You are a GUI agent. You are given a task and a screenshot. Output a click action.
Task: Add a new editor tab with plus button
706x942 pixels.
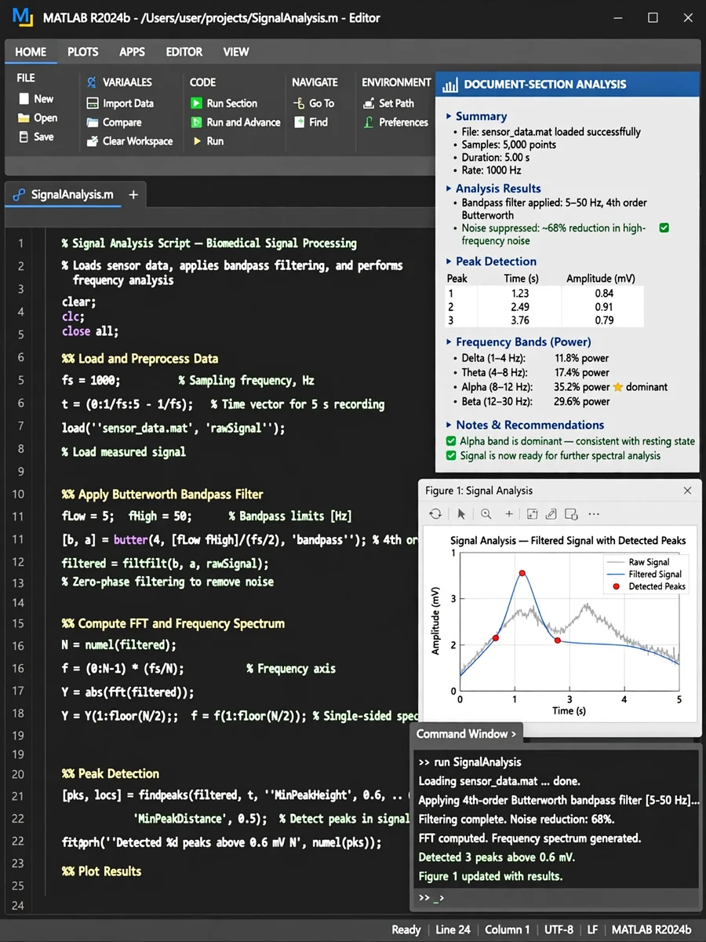pos(133,195)
